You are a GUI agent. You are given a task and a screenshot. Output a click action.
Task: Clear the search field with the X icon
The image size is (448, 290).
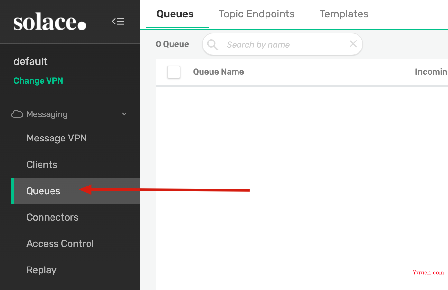coord(353,44)
